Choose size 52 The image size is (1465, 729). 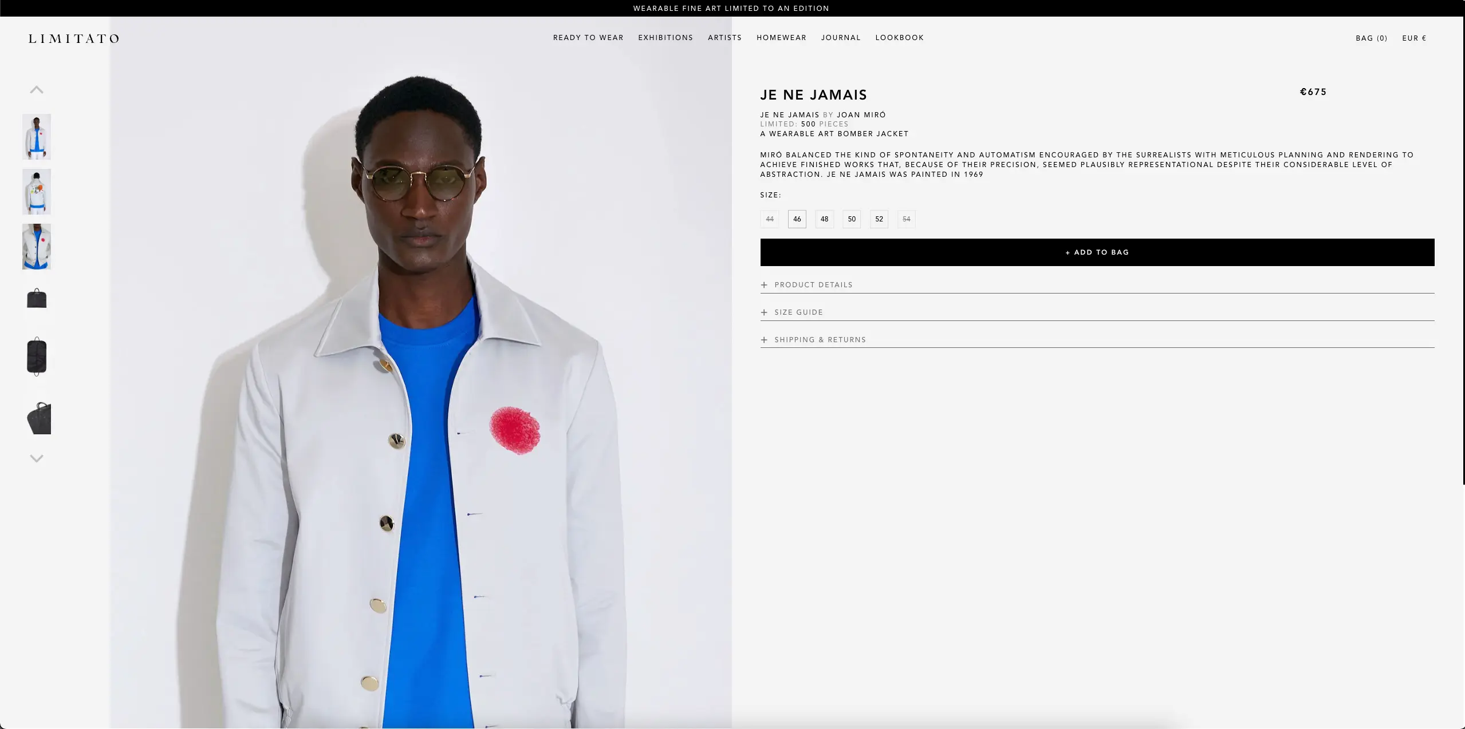879,219
